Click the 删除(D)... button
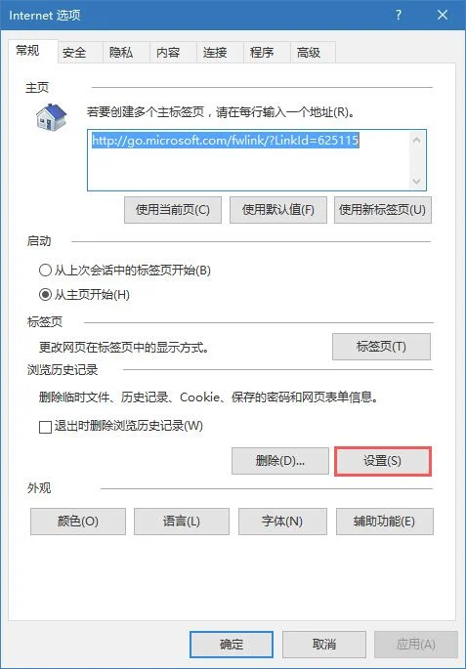The width and height of the screenshot is (466, 669). point(280,461)
